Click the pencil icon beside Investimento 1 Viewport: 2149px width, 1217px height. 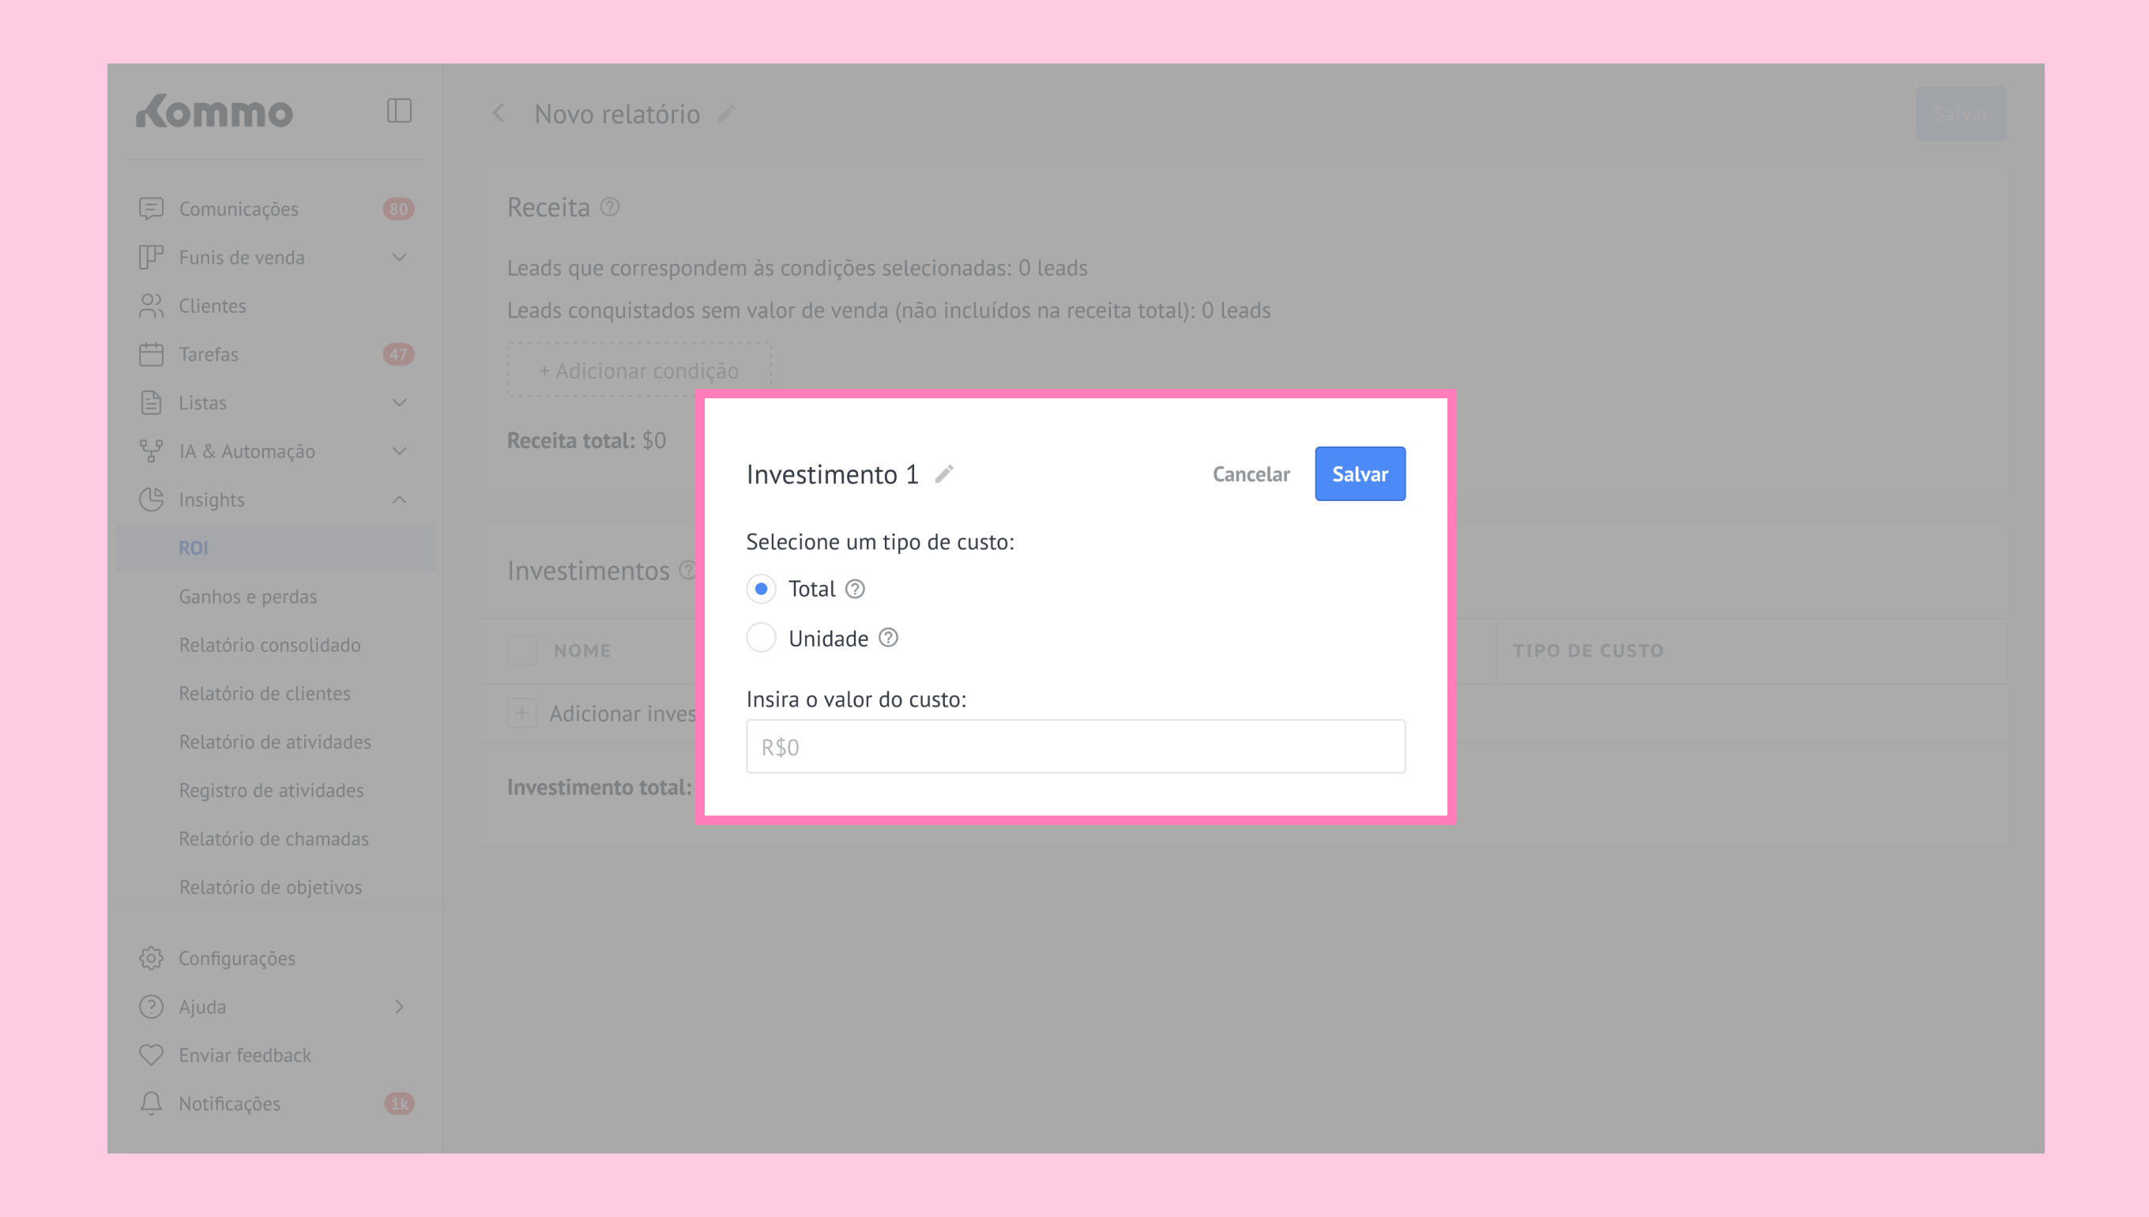(x=943, y=474)
